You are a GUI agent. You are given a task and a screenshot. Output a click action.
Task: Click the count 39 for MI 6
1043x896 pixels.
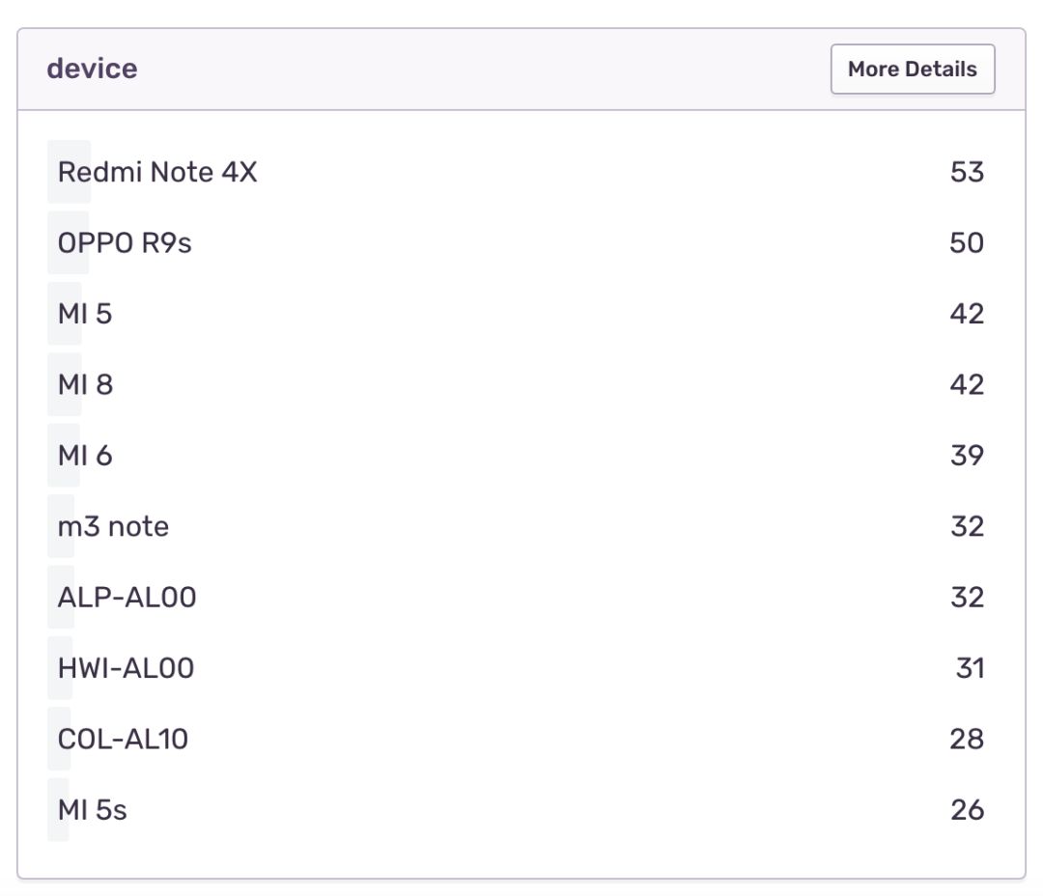[966, 456]
